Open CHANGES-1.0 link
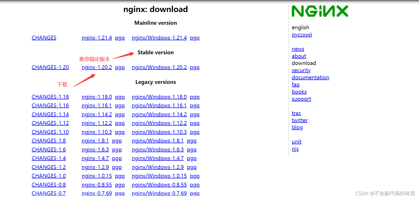This screenshot has width=419, height=198. pos(49,176)
